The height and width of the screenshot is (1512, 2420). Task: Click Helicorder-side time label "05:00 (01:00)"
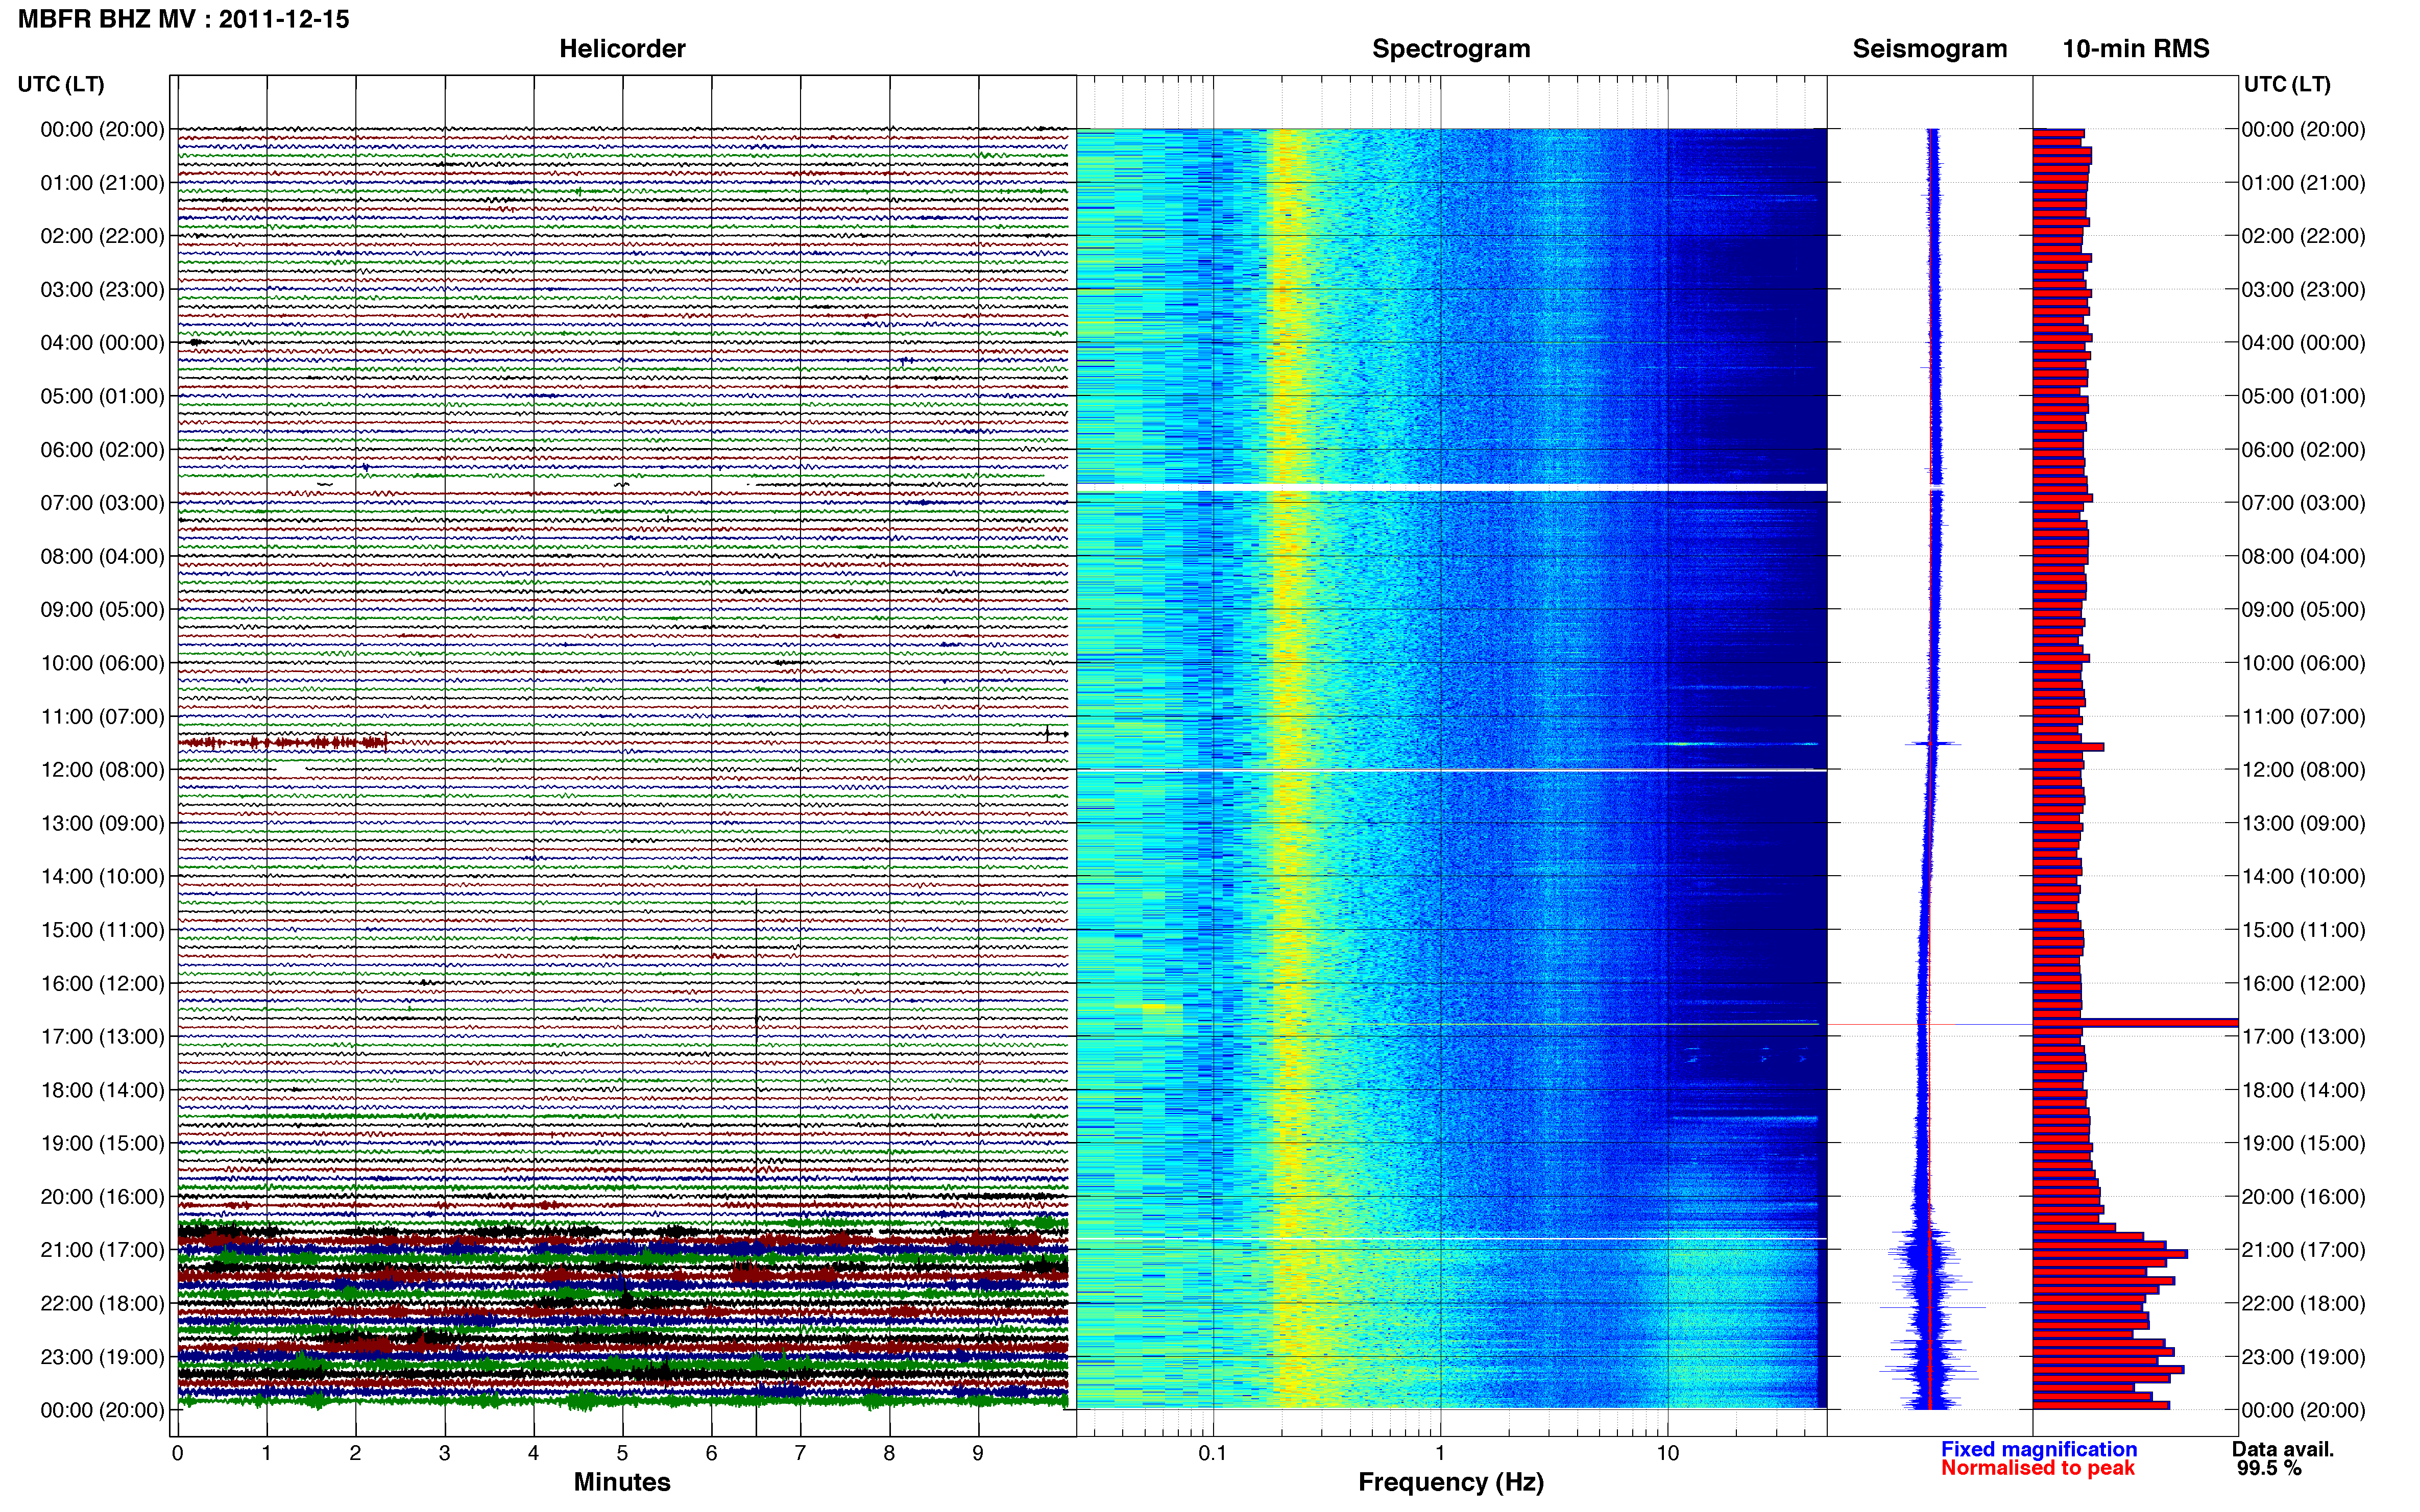(x=102, y=396)
